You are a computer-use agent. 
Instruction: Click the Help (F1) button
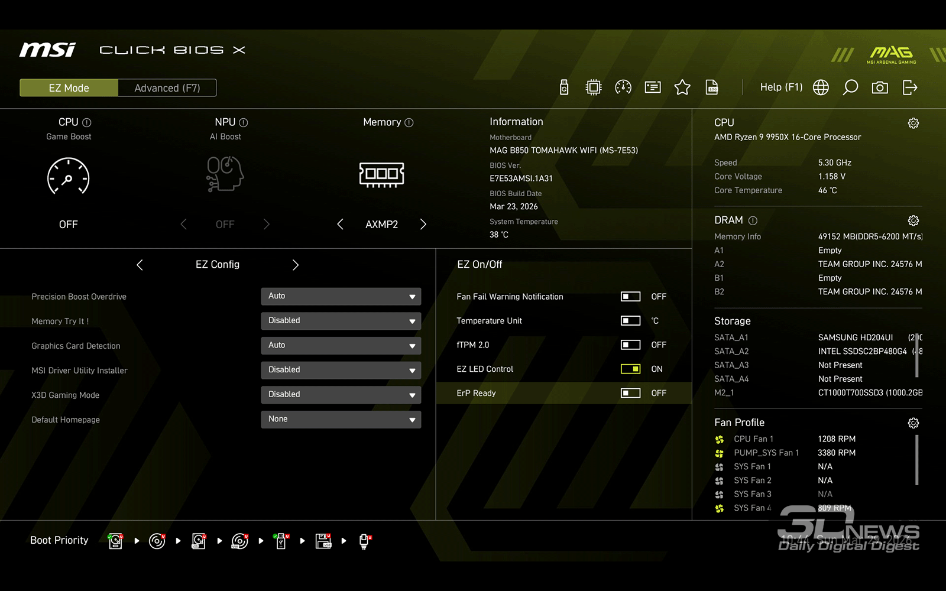[x=781, y=87]
